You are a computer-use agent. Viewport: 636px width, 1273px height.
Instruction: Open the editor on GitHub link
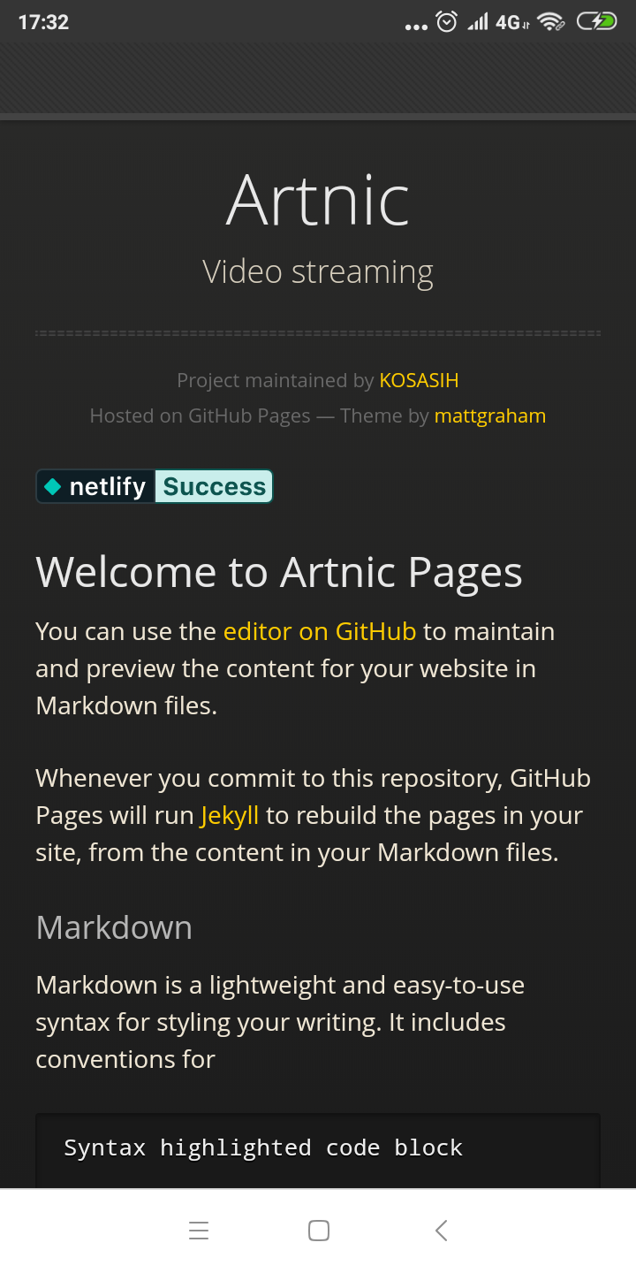(320, 631)
